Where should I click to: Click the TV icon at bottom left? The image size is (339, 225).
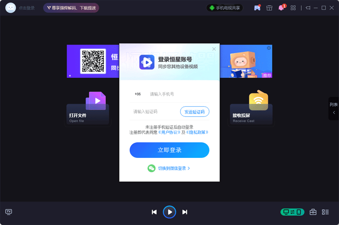point(8,211)
